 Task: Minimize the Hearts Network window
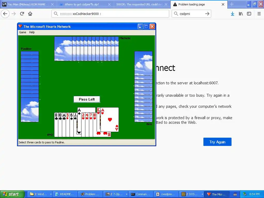(140, 27)
